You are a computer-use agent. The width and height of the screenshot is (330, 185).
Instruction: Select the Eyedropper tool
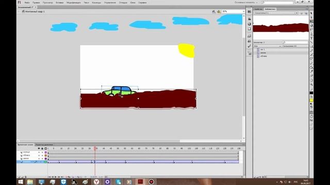pos(311,72)
